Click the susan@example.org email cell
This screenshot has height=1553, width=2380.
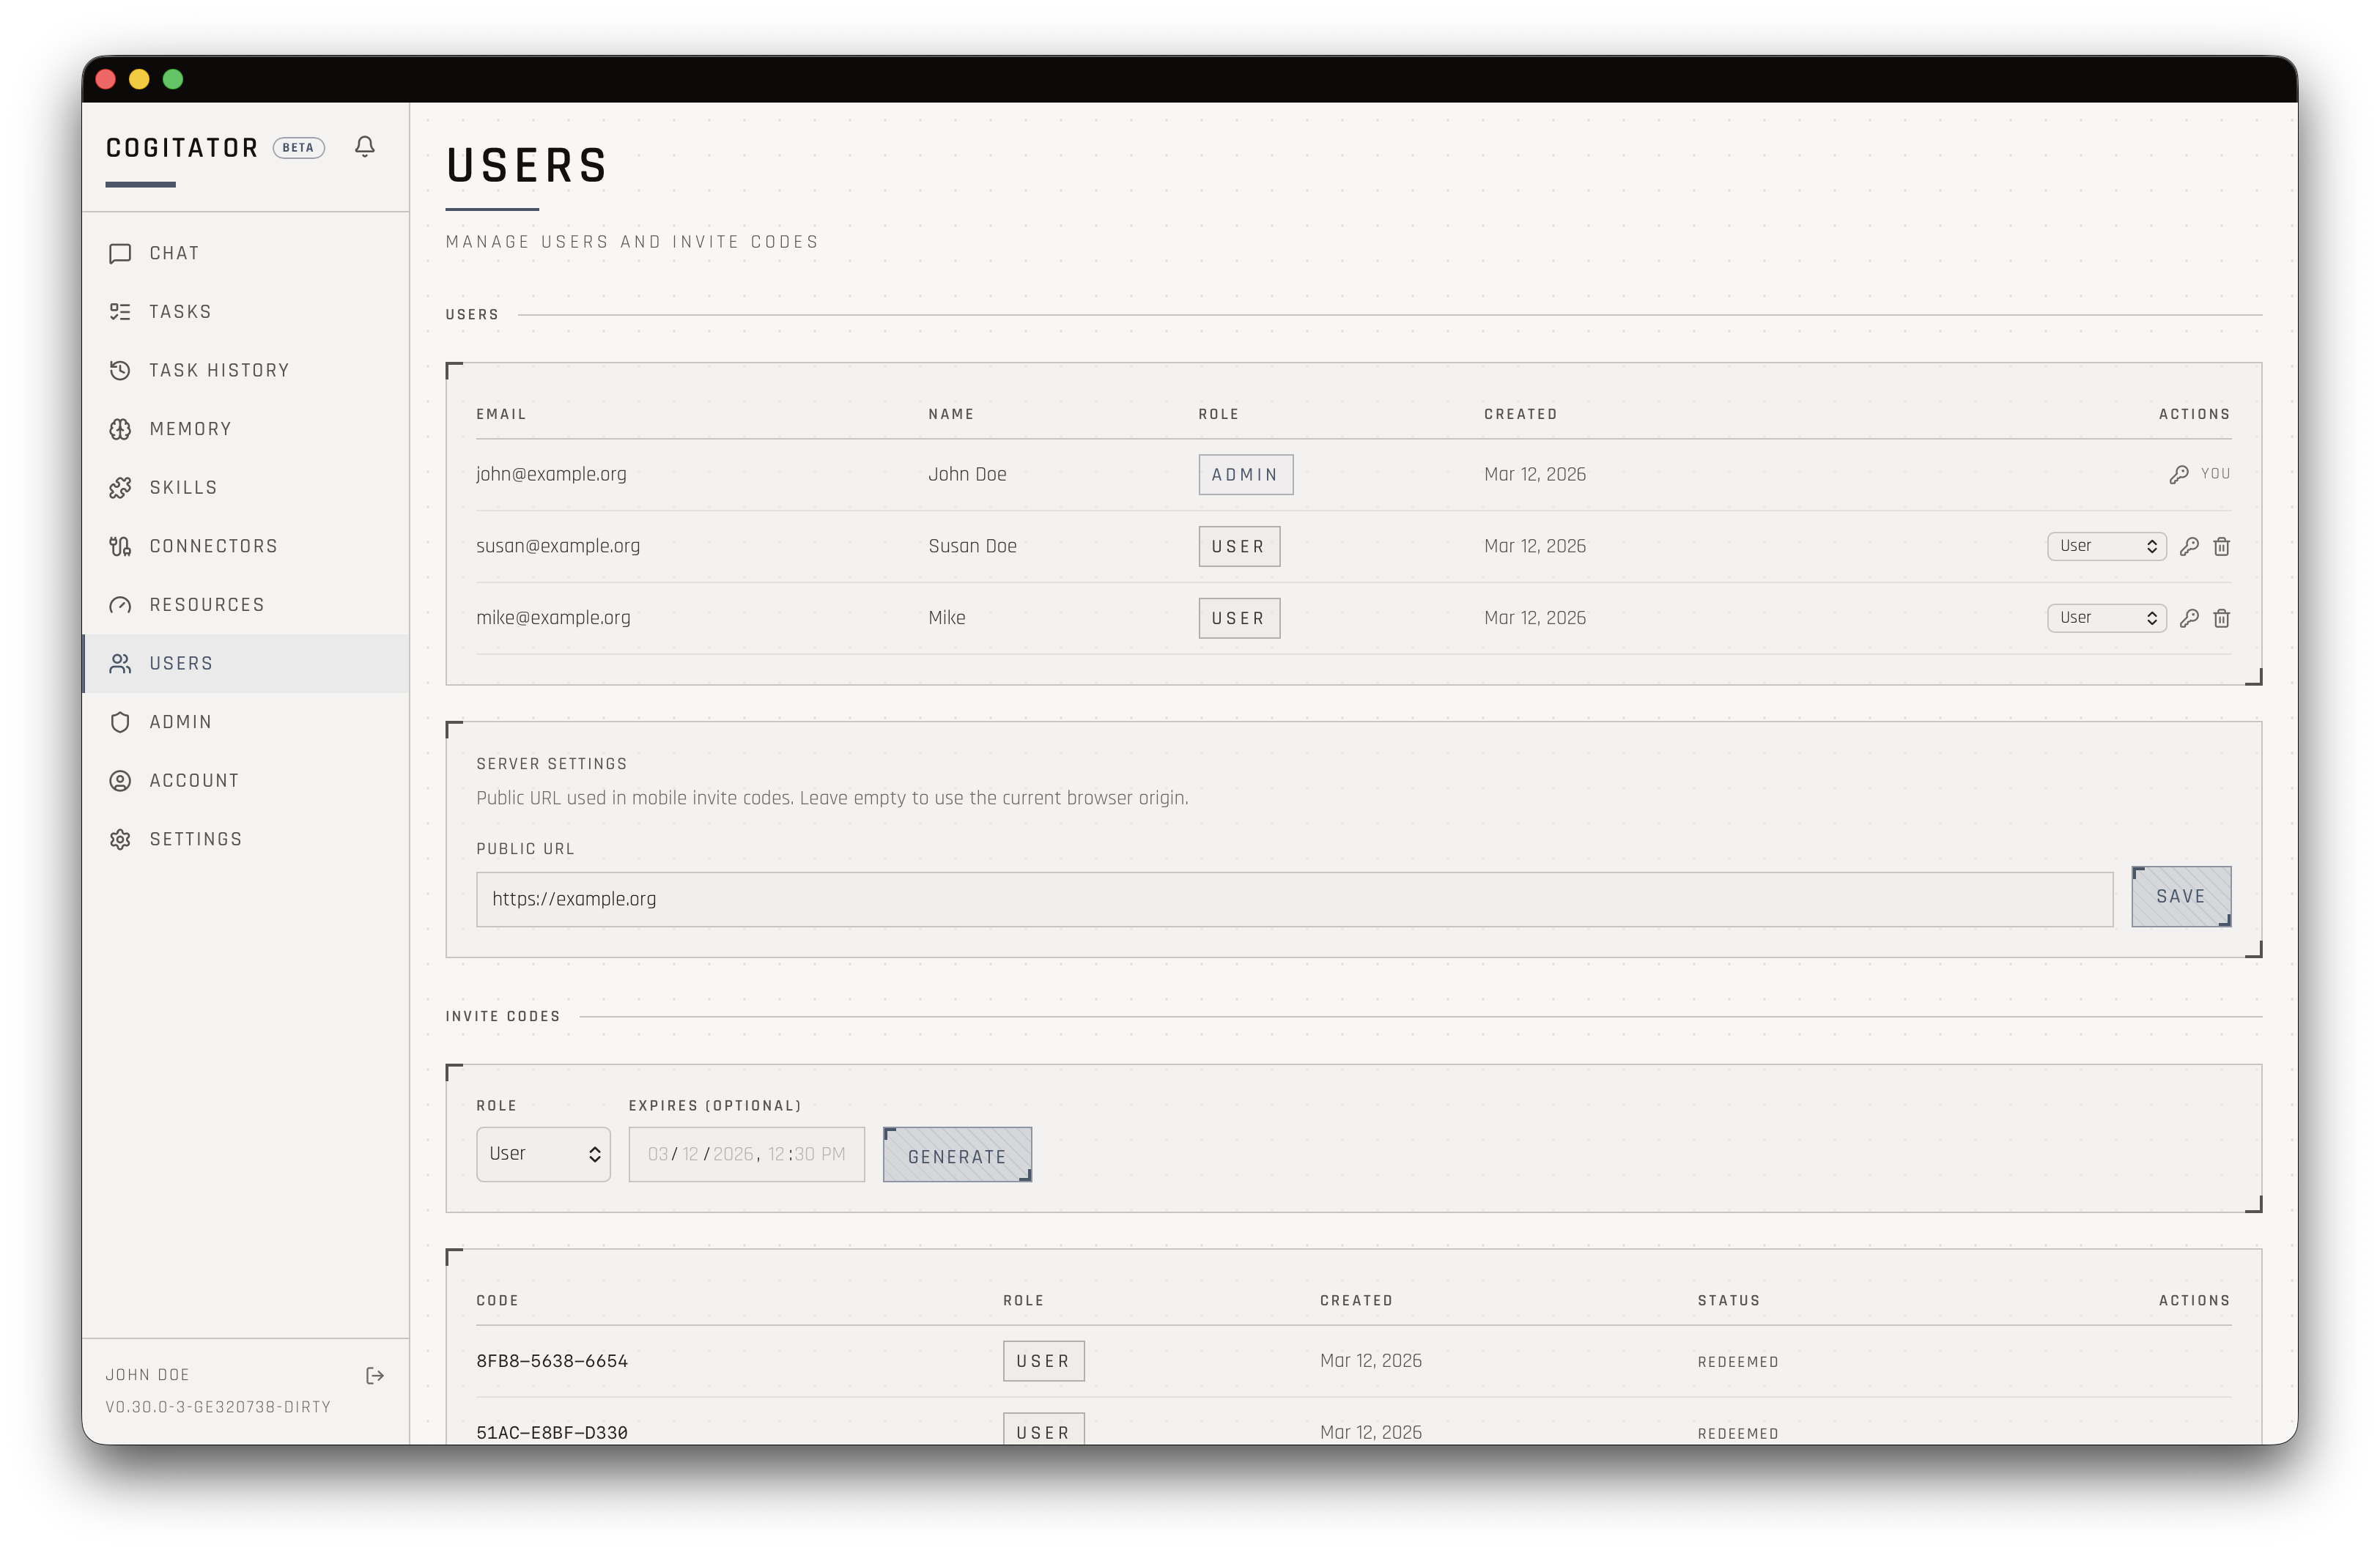pyautogui.click(x=558, y=546)
